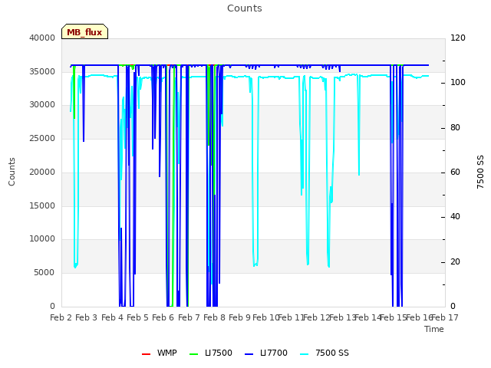Click the left axis label Counts
491x368 pixels.
point(12,172)
